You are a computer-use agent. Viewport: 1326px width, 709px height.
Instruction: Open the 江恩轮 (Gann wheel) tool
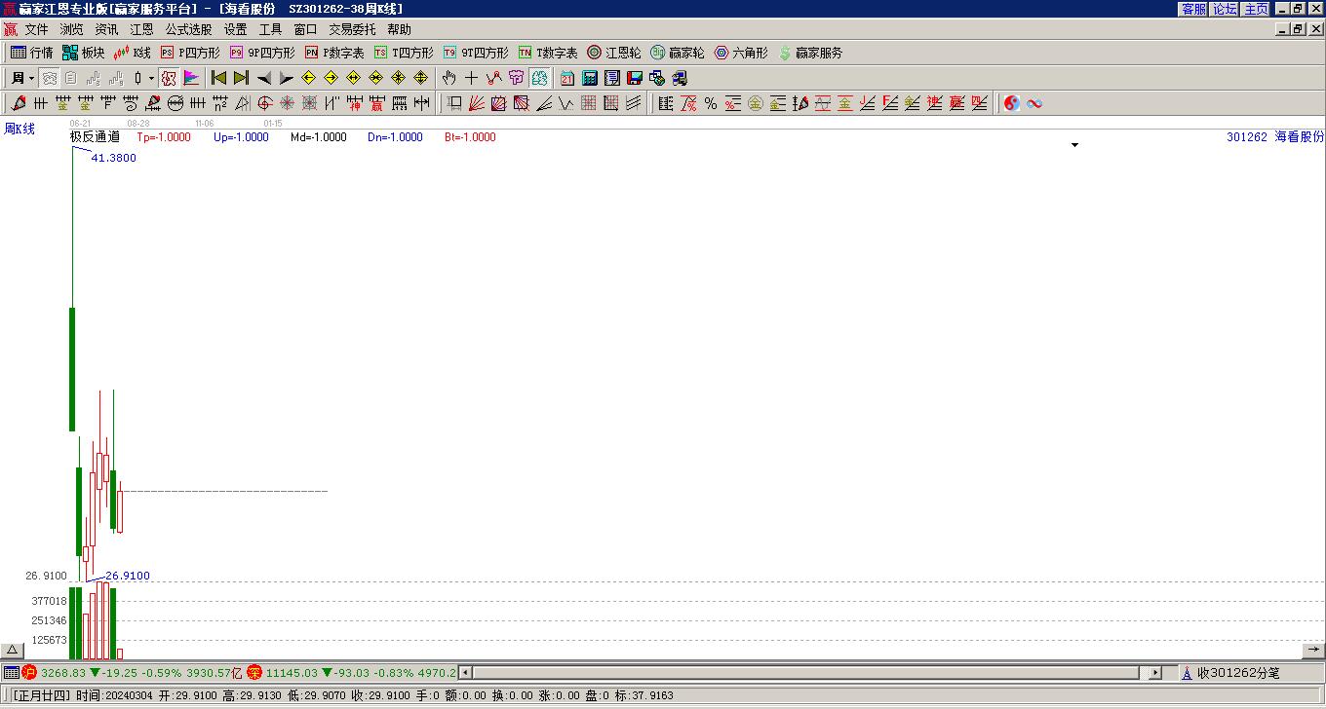pyautogui.click(x=613, y=53)
